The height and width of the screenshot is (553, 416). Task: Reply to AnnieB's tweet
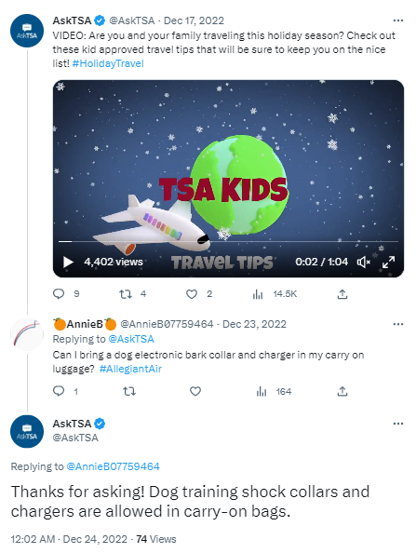pos(59,391)
